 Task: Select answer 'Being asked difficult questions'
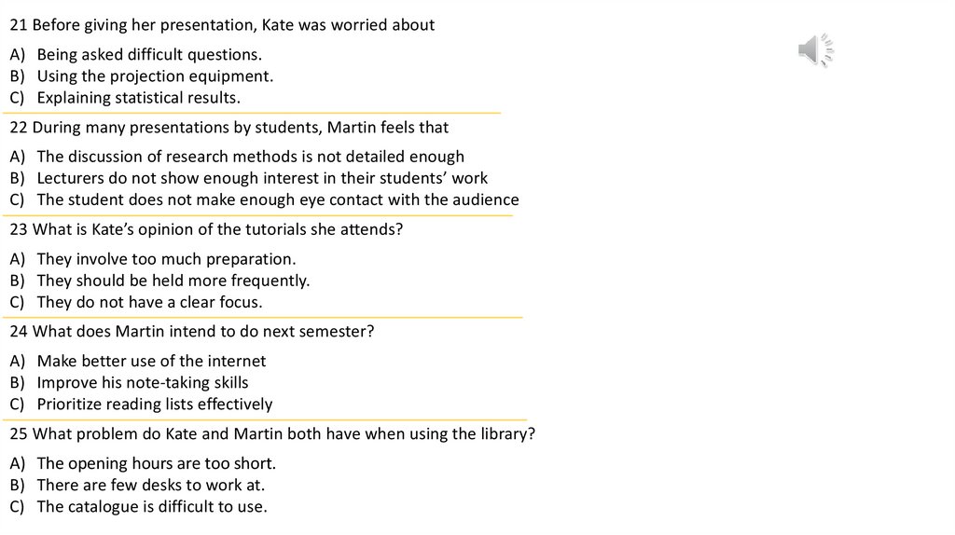tap(149, 54)
